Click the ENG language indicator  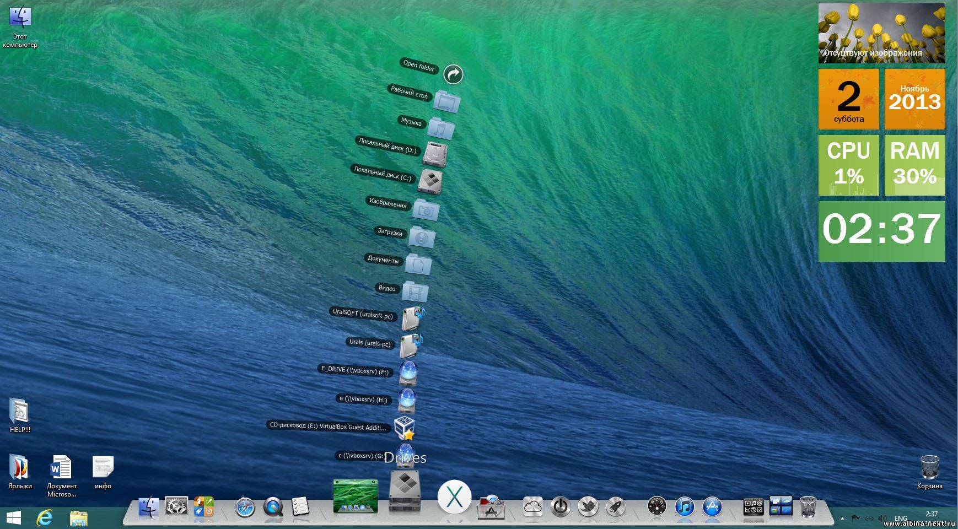pos(901,518)
